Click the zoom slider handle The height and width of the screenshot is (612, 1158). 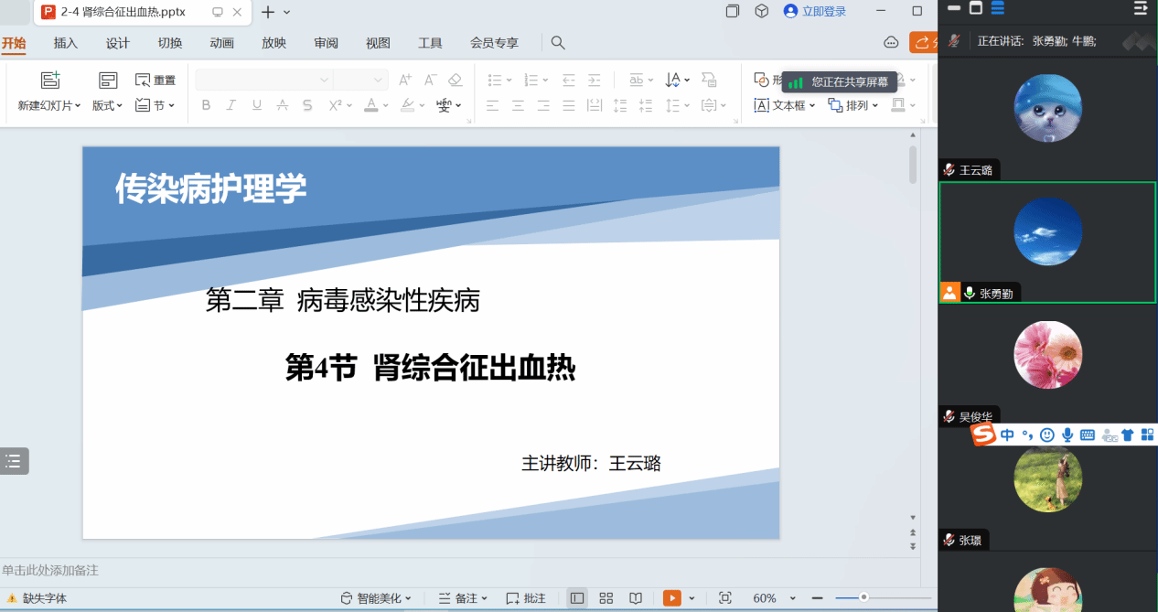click(x=863, y=597)
